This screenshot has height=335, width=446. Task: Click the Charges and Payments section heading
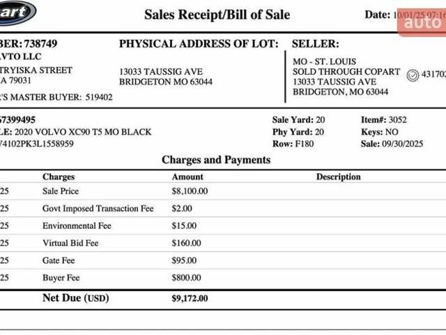point(216,160)
